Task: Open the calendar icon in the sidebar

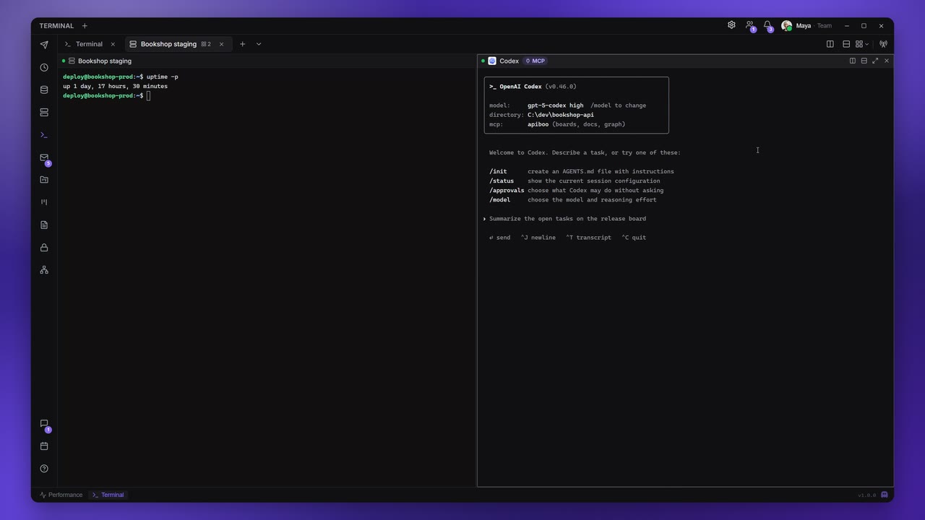Action: coord(44,446)
